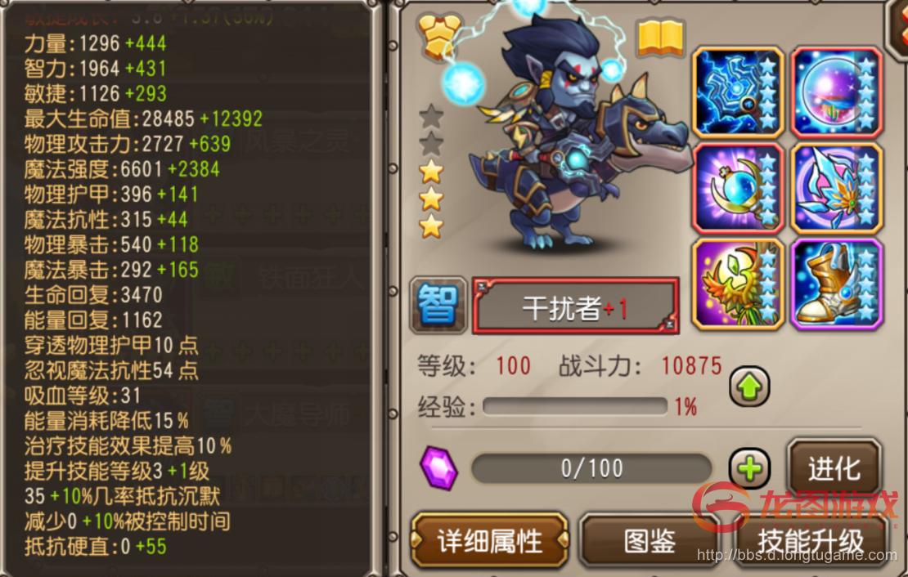Viewport: 908px width, 577px height.
Task: Click the 干扰者+1 hero name plate
Action: pyautogui.click(x=576, y=306)
